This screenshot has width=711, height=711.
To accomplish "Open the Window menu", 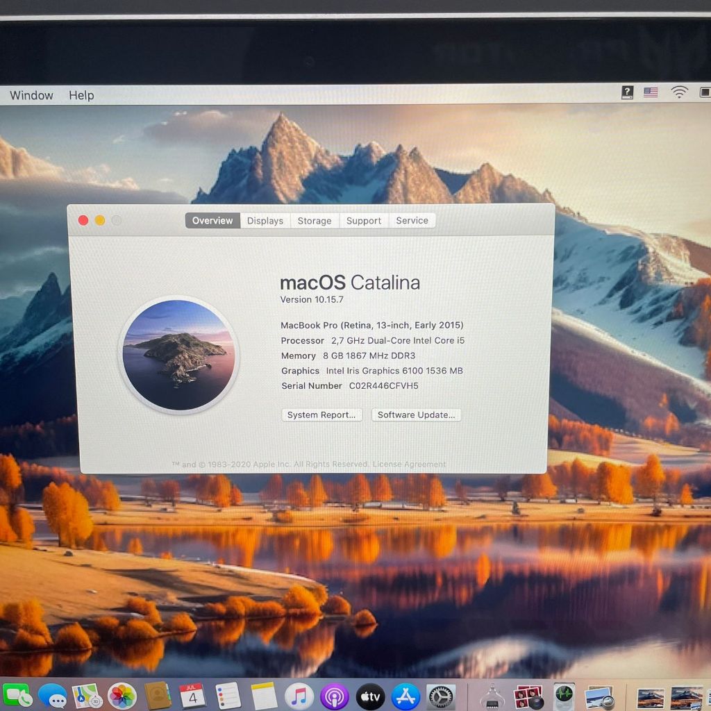I will tap(31, 95).
